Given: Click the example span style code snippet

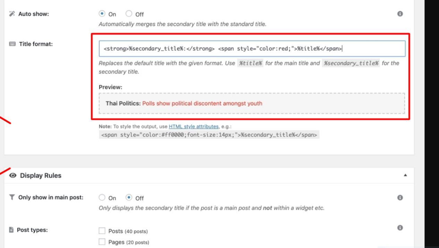Looking at the screenshot, I should [x=209, y=135].
